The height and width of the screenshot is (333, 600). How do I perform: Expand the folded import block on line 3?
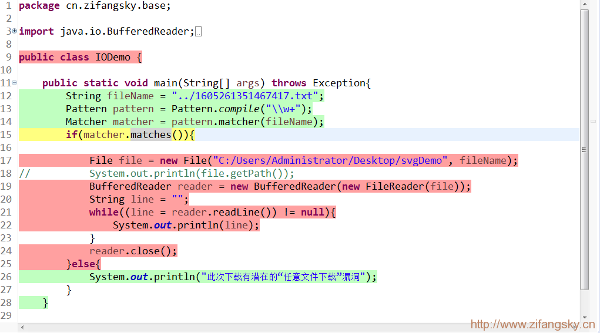pyautogui.click(x=15, y=31)
